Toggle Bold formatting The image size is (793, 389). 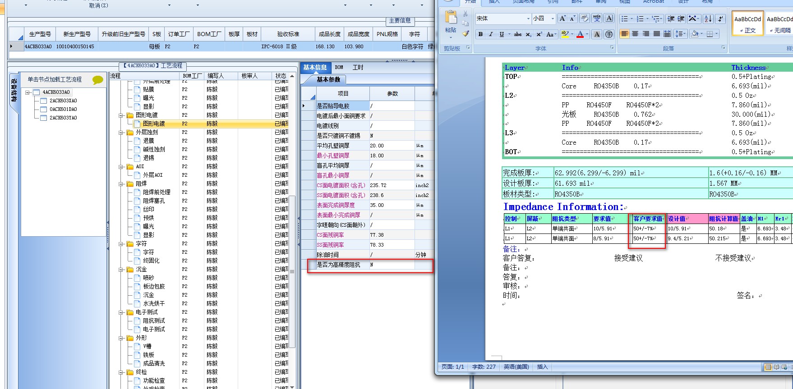point(481,34)
